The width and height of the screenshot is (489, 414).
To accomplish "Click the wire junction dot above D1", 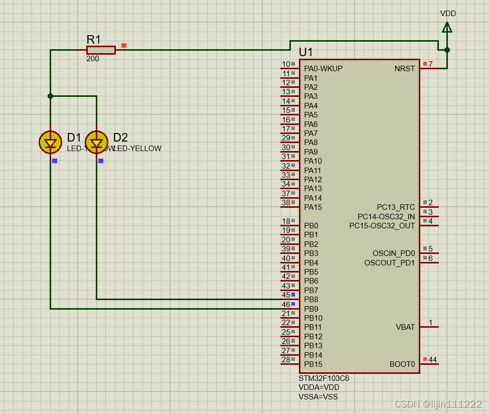I will pos(50,96).
